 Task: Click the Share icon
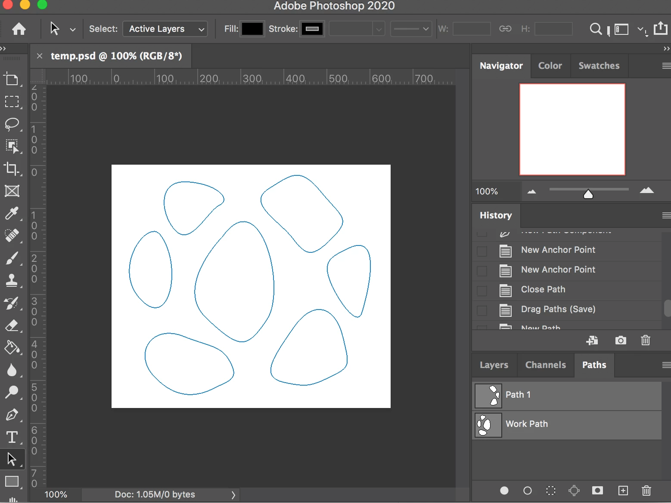[660, 28]
